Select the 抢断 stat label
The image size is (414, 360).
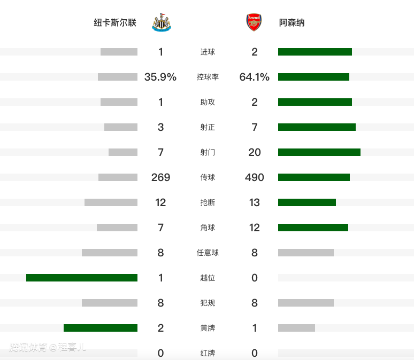208,202
